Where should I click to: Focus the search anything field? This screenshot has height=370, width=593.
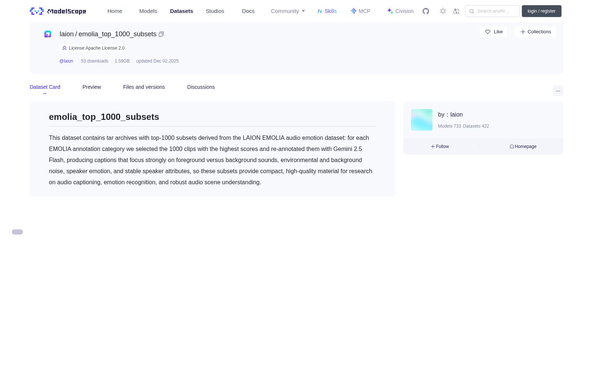pyautogui.click(x=493, y=11)
